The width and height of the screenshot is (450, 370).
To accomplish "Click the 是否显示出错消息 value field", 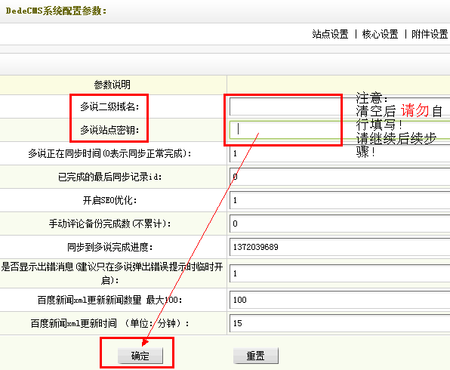I will click(340, 273).
